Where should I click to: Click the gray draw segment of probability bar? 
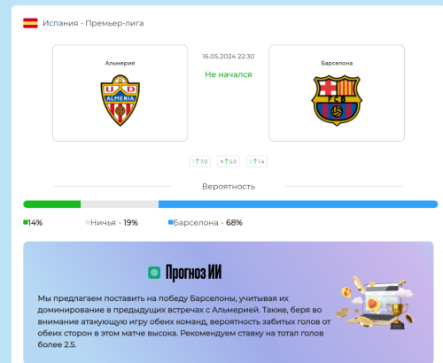coord(120,205)
